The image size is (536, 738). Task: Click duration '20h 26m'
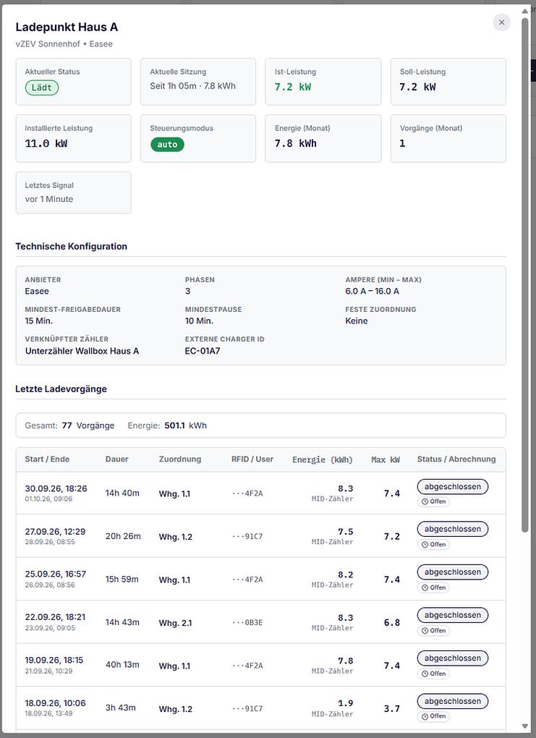tap(123, 537)
